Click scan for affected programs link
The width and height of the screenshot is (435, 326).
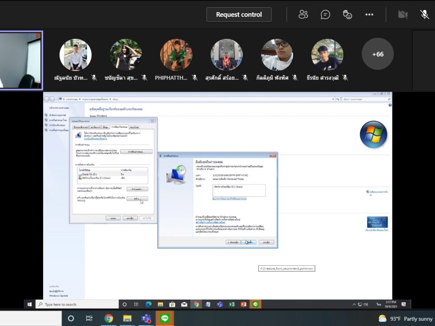point(229,199)
